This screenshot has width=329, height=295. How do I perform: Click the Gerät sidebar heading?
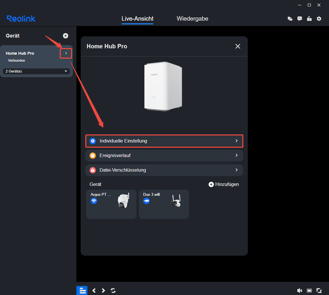13,36
